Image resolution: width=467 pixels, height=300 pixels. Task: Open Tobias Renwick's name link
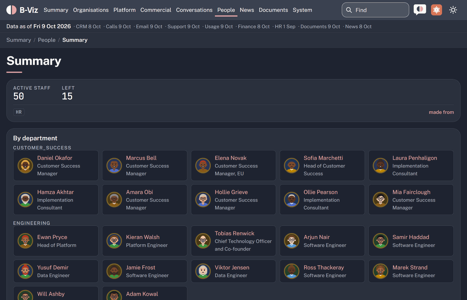pos(234,233)
